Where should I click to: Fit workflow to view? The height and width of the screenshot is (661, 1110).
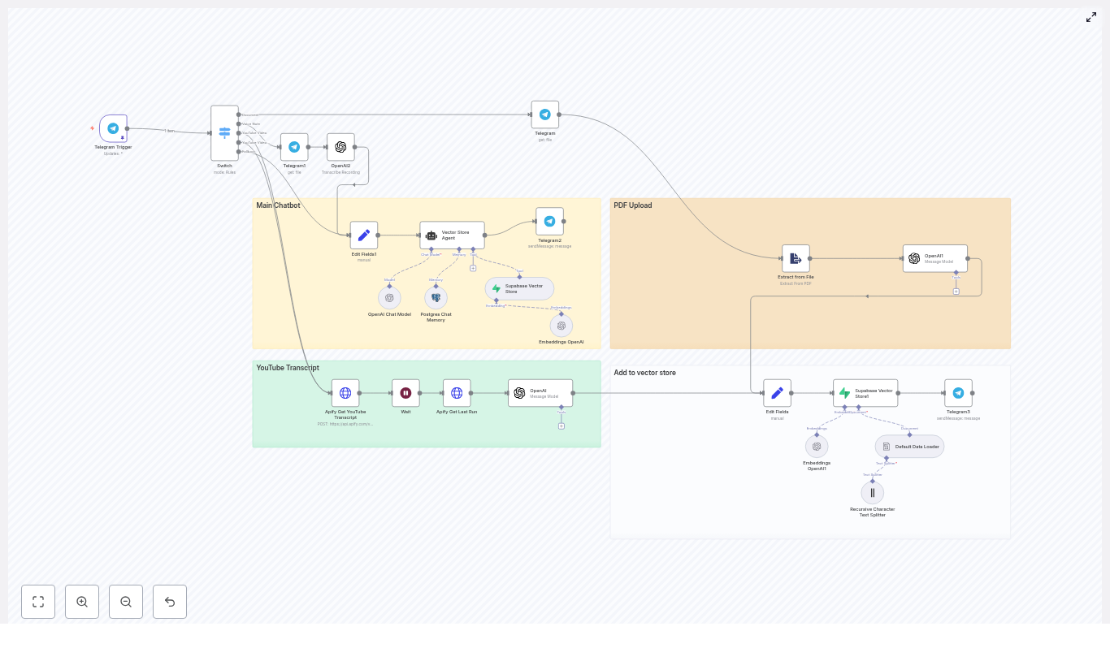[38, 602]
